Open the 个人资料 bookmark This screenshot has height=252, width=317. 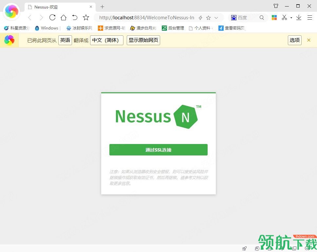[200, 28]
